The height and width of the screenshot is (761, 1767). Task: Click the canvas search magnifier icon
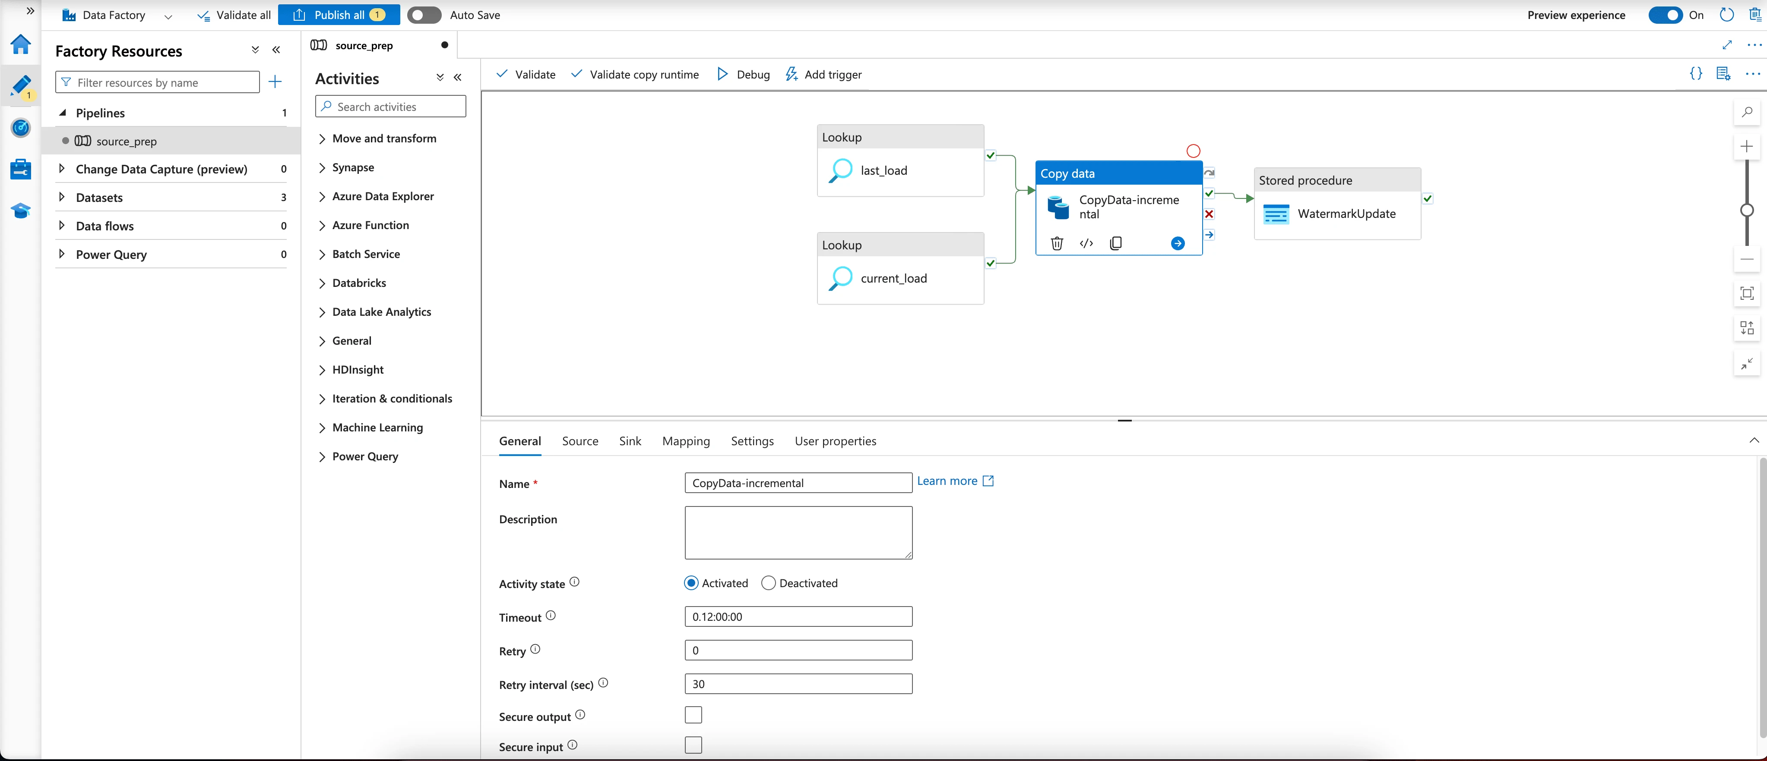[x=1746, y=113]
